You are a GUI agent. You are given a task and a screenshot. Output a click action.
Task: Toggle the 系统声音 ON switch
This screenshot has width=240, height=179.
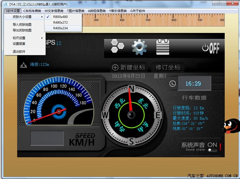(213, 147)
